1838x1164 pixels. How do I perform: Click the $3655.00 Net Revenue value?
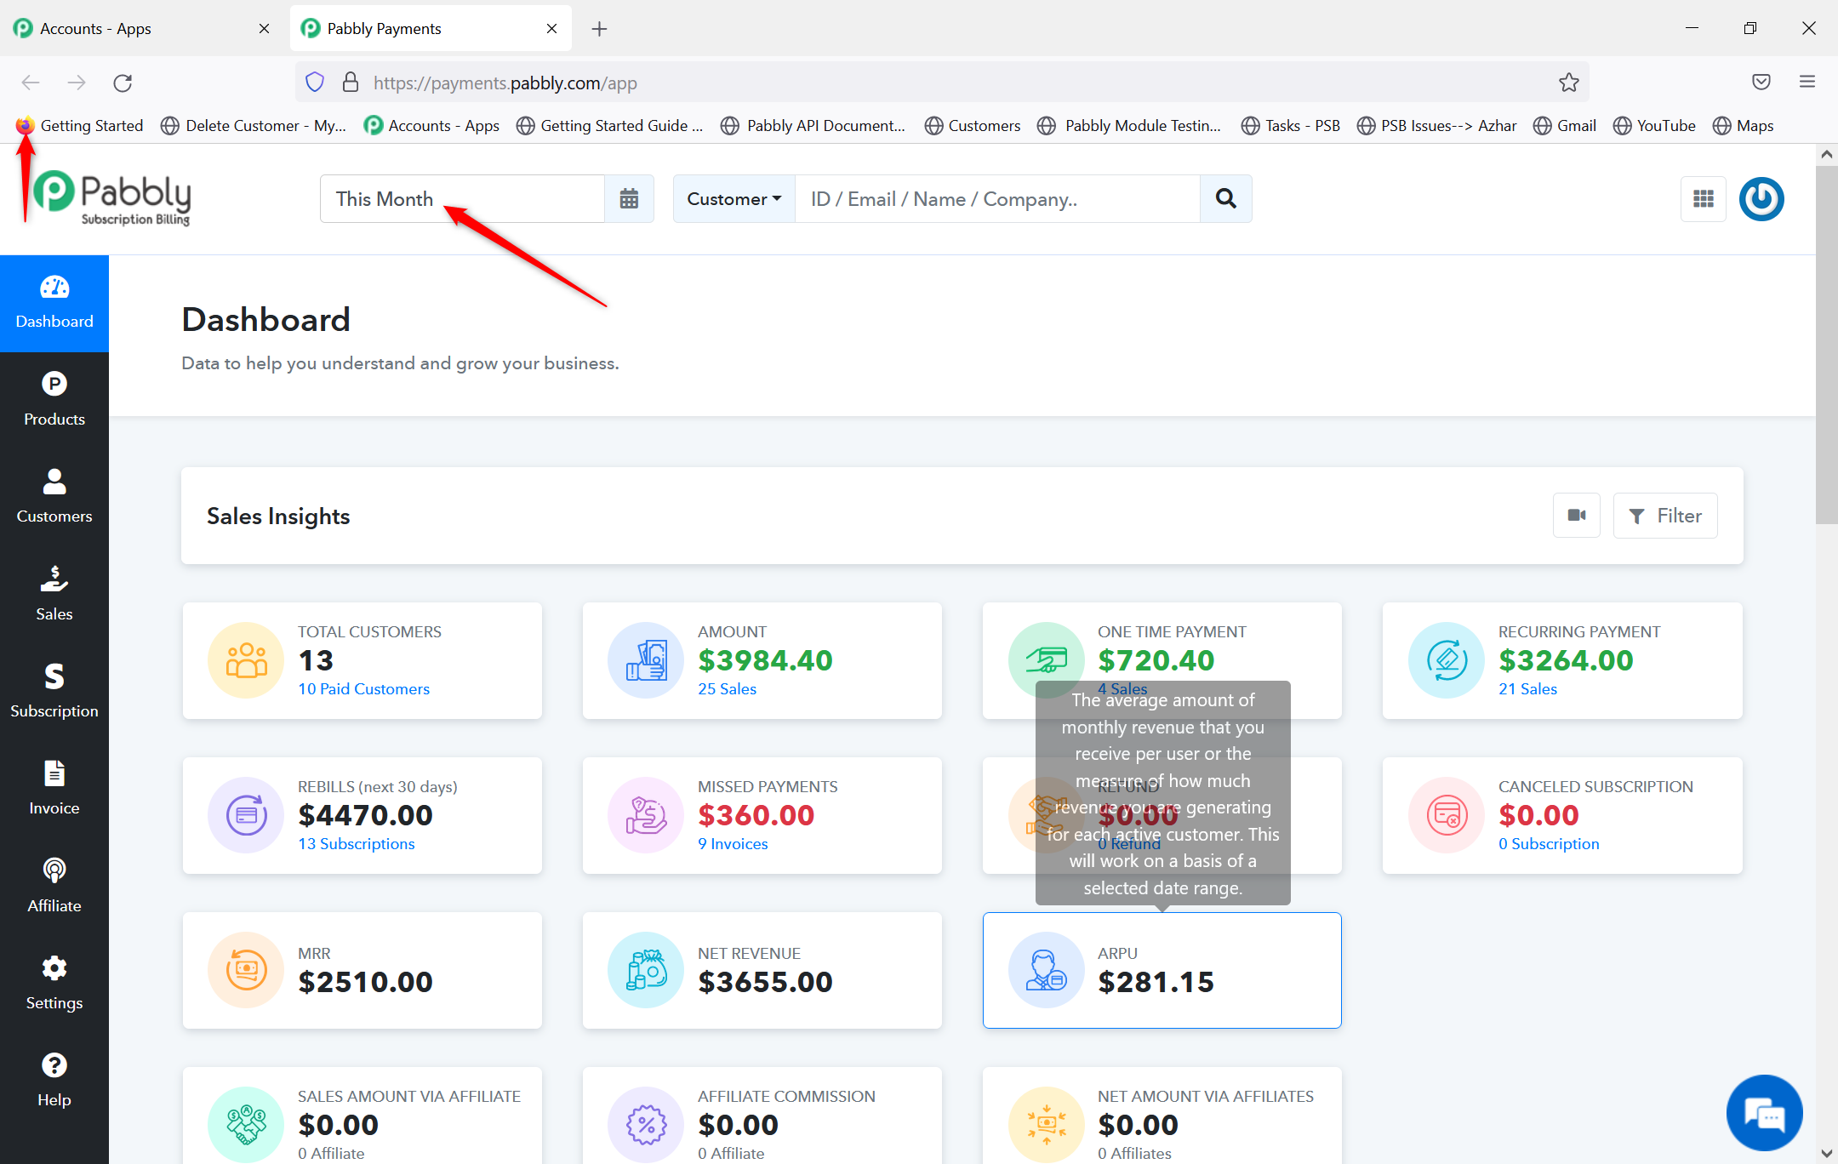765,982
